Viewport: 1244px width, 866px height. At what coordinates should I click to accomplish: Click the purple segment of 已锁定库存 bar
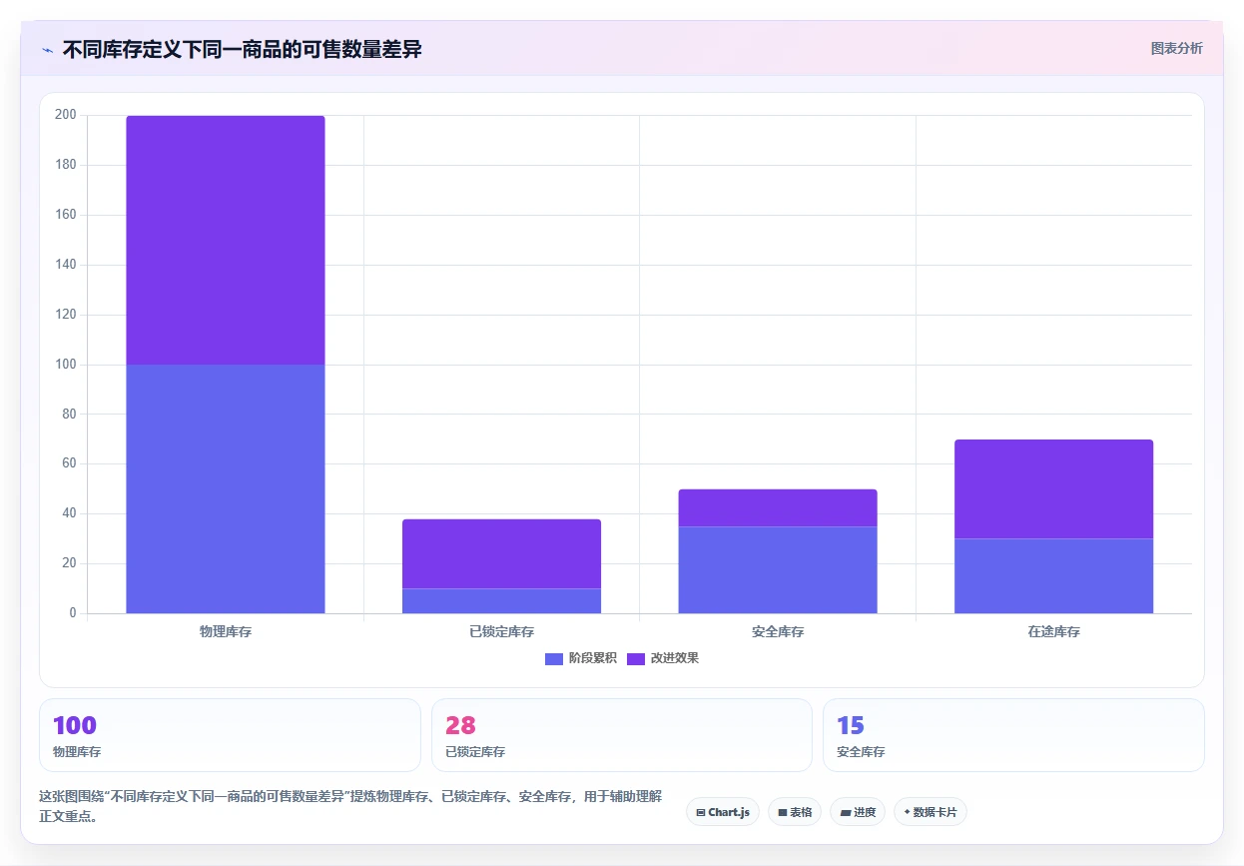501,553
